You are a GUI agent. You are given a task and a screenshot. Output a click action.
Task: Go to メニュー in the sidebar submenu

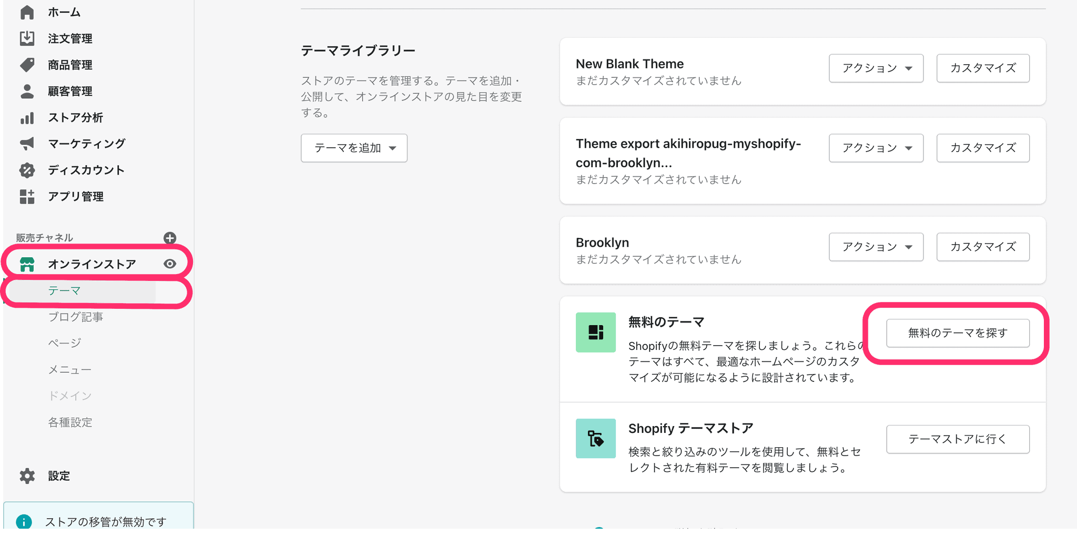pos(70,370)
